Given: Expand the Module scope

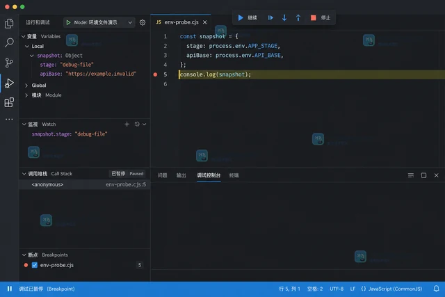Looking at the screenshot, I should [26, 95].
